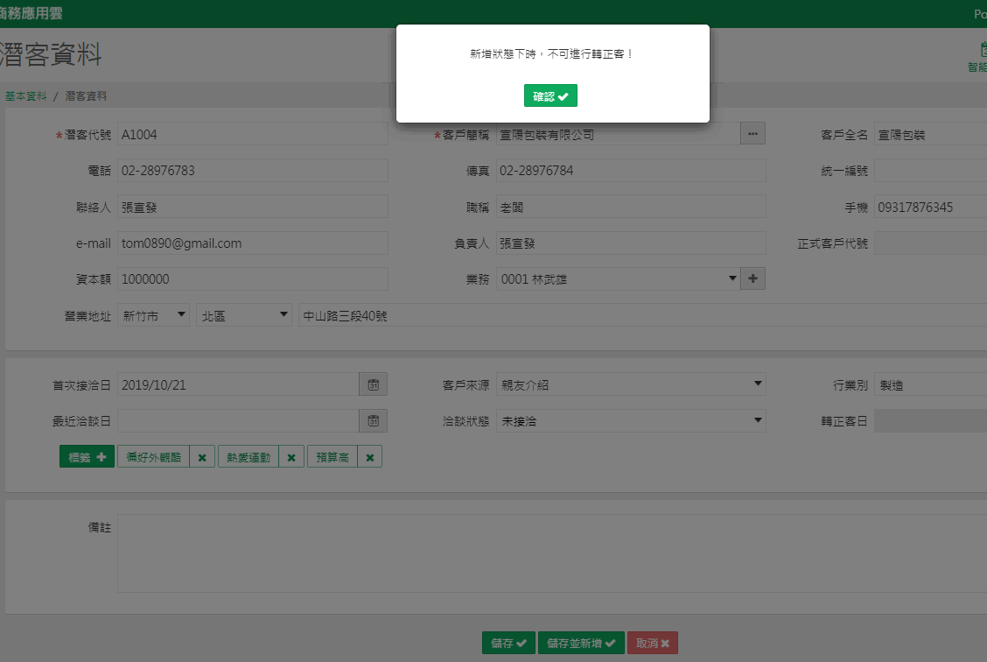The height and width of the screenshot is (662, 987).
Task: Edit the 職稱 field
Action: 631,207
